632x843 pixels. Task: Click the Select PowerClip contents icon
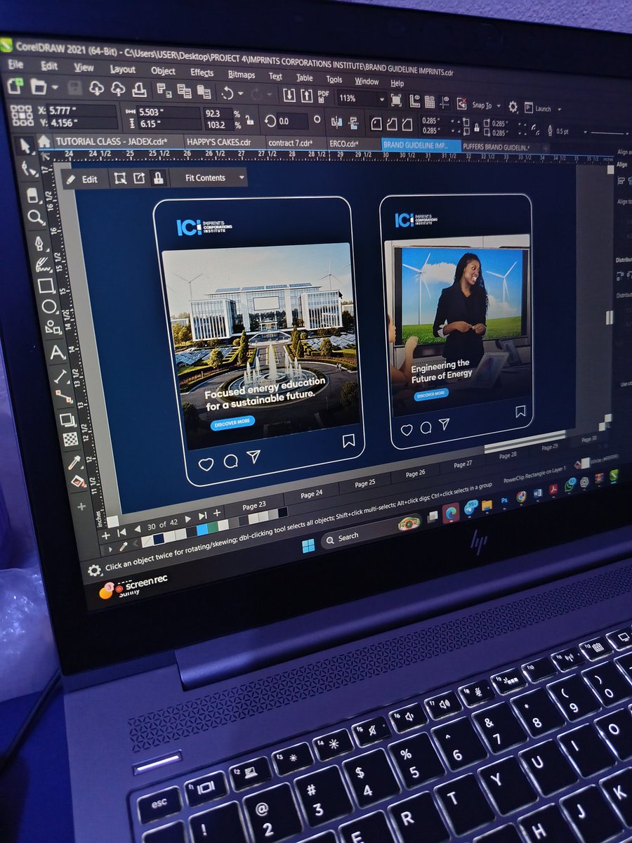click(x=121, y=178)
